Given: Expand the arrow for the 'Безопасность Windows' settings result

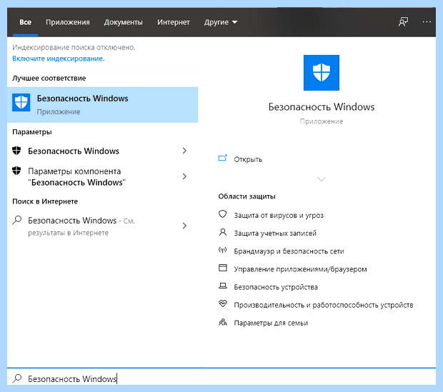Looking at the screenshot, I should coord(184,151).
